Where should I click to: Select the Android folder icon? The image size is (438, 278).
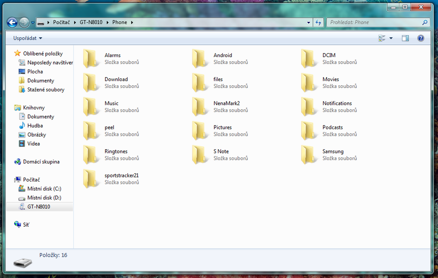(x=198, y=59)
